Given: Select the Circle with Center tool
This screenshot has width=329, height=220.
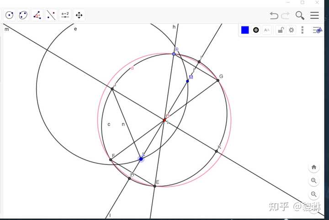Looking at the screenshot, I should pos(10,16).
